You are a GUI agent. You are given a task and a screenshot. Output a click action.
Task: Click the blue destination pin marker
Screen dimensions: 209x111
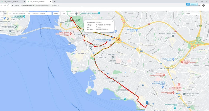coord(147,103)
